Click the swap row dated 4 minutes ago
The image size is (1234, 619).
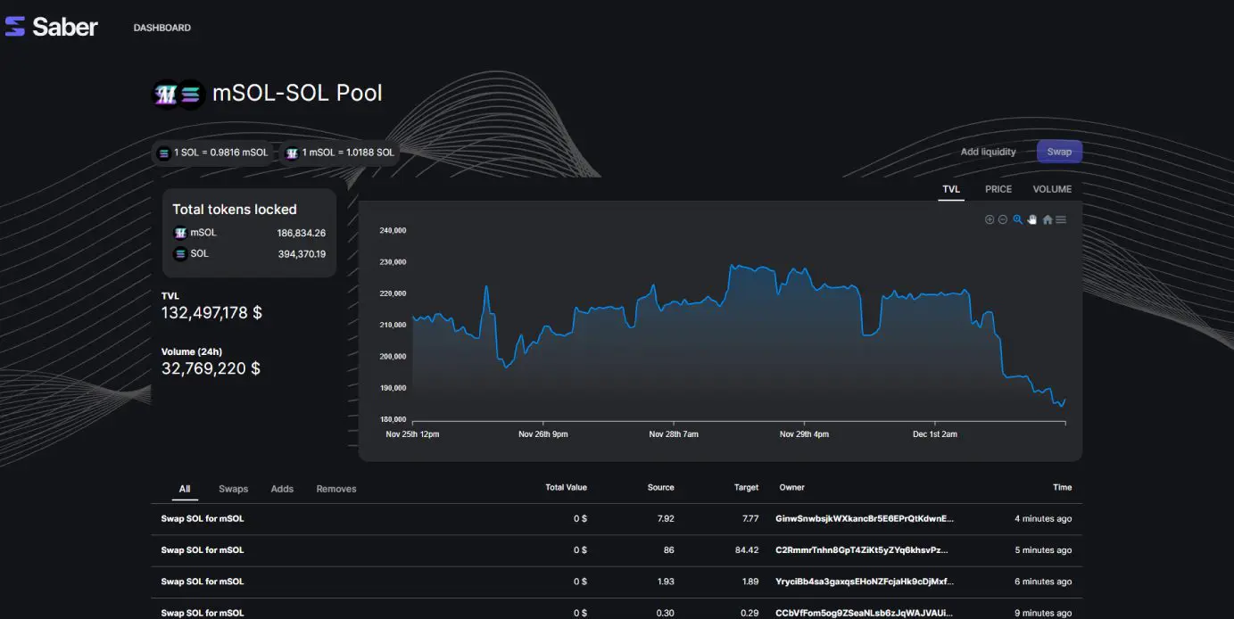point(617,519)
